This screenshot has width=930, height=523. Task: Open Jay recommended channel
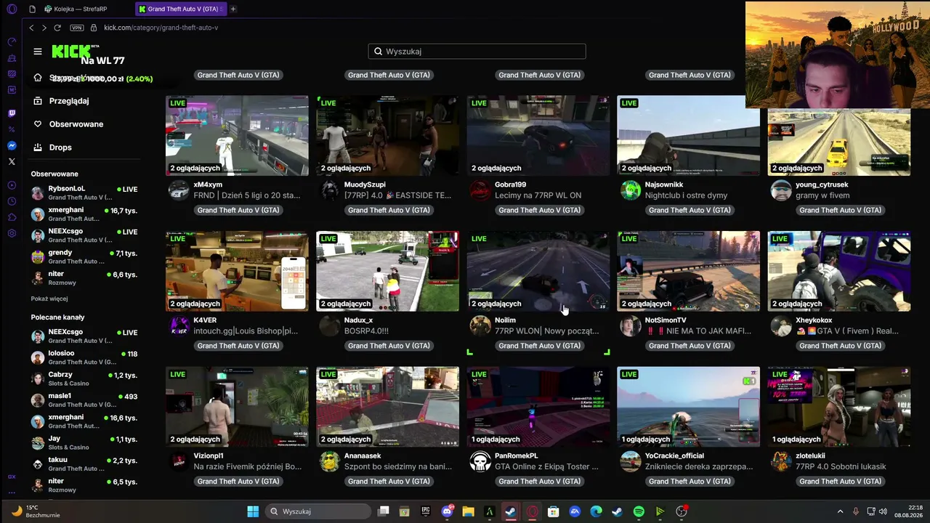[x=84, y=442]
